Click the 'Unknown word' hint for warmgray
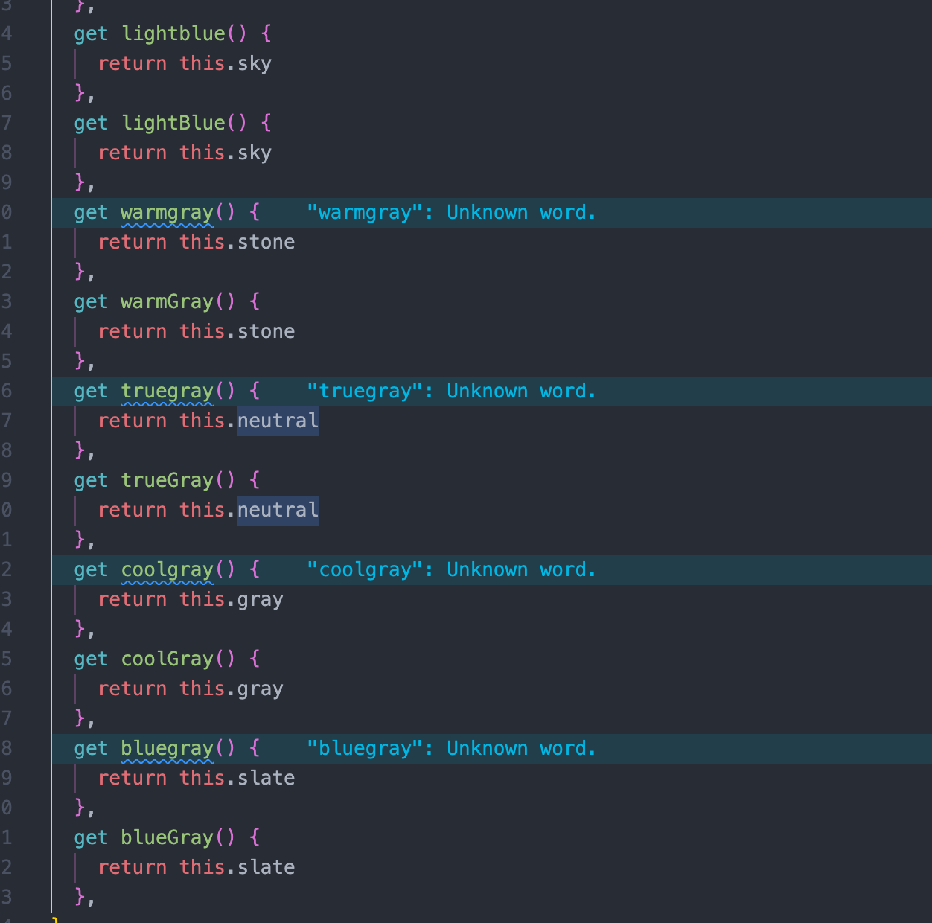The height and width of the screenshot is (923, 932). [x=450, y=212]
